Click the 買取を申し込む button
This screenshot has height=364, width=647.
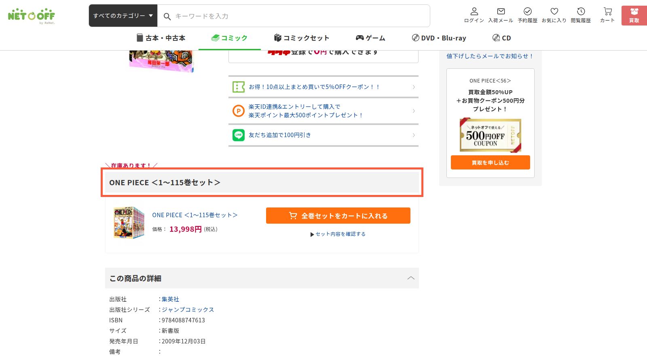point(491,163)
